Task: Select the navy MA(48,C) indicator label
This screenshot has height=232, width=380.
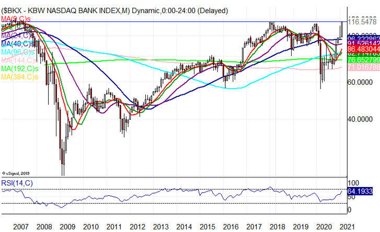Action: click(x=17, y=43)
